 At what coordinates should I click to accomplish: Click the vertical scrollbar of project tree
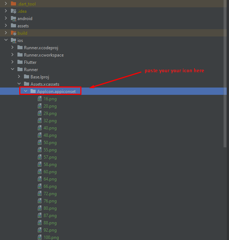coord(225,73)
